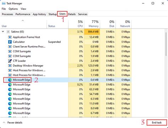
Task: Switch to the Processes tab
Action: tap(7, 14)
